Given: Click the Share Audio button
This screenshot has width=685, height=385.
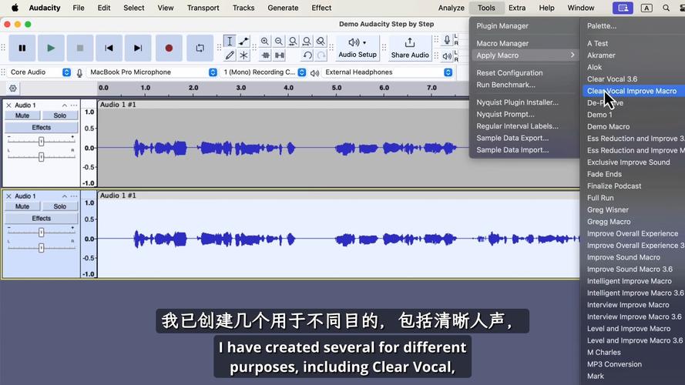Looking at the screenshot, I should [410, 48].
